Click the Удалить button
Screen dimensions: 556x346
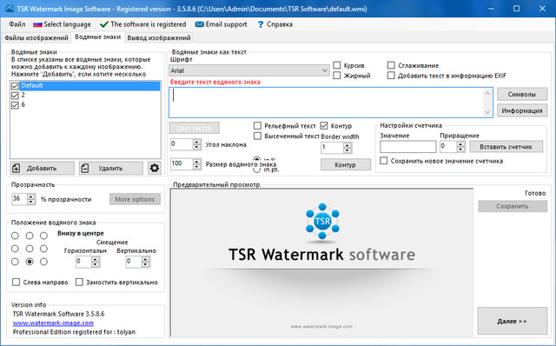point(111,168)
